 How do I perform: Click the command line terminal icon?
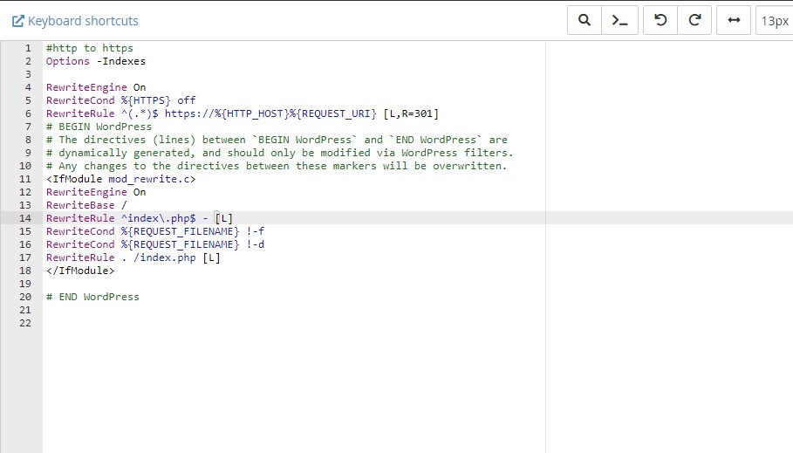(619, 20)
